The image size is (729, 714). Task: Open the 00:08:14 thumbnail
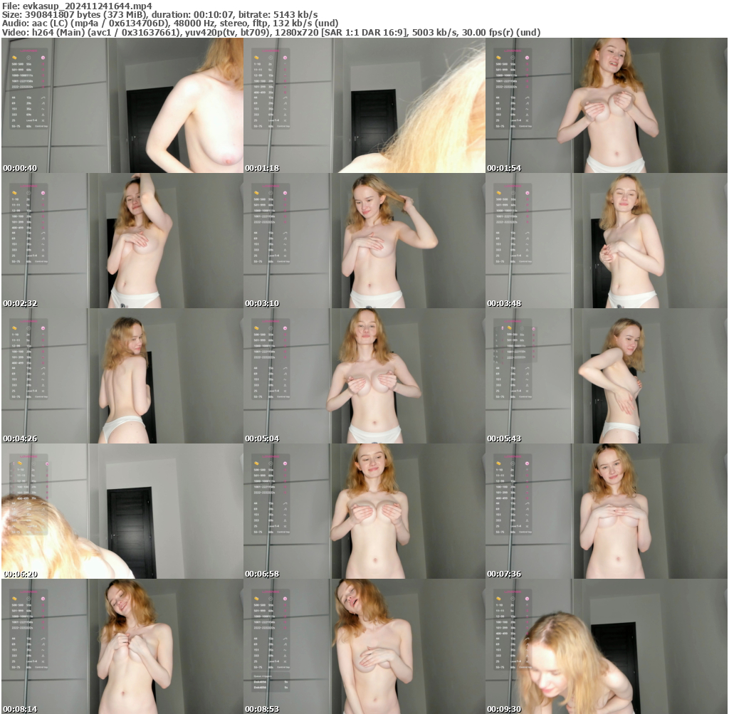pyautogui.click(x=122, y=646)
